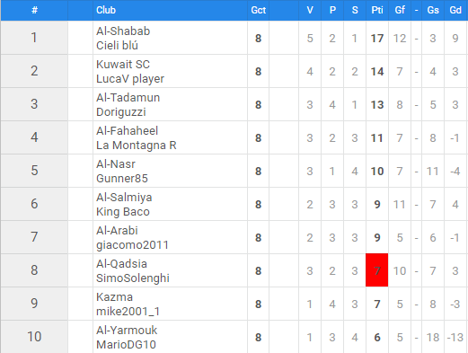Open Al-Salmiya King Baco entry
Image resolution: width=468 pixels, height=353 pixels.
pos(124,205)
